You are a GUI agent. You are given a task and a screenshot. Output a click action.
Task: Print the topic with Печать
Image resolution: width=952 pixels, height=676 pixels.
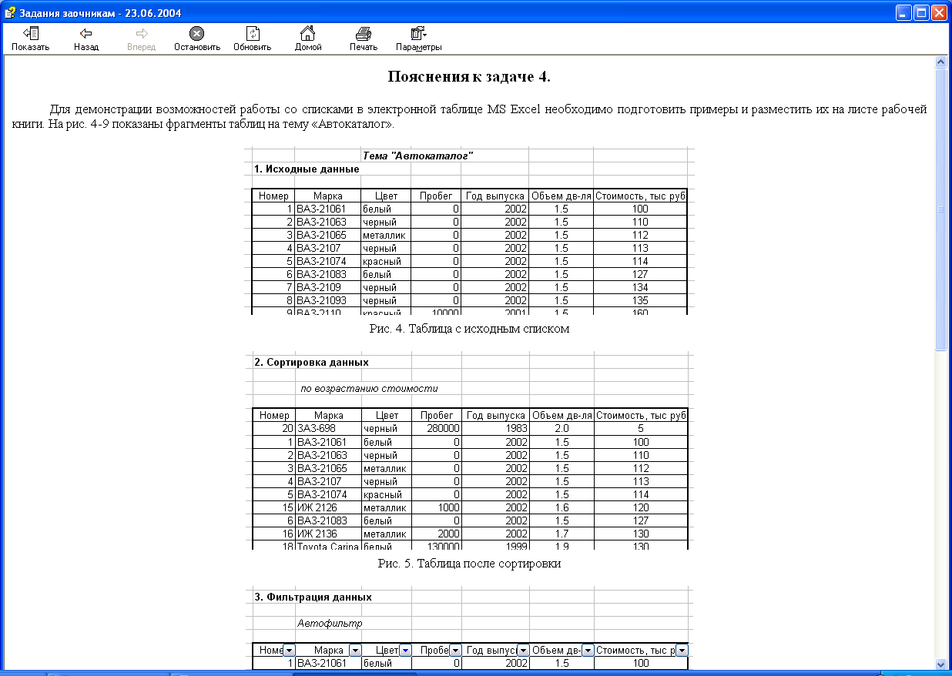pos(364,38)
